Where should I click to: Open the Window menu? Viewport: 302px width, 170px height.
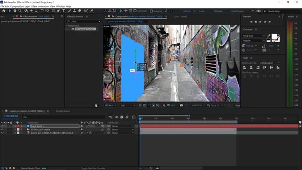60,6
